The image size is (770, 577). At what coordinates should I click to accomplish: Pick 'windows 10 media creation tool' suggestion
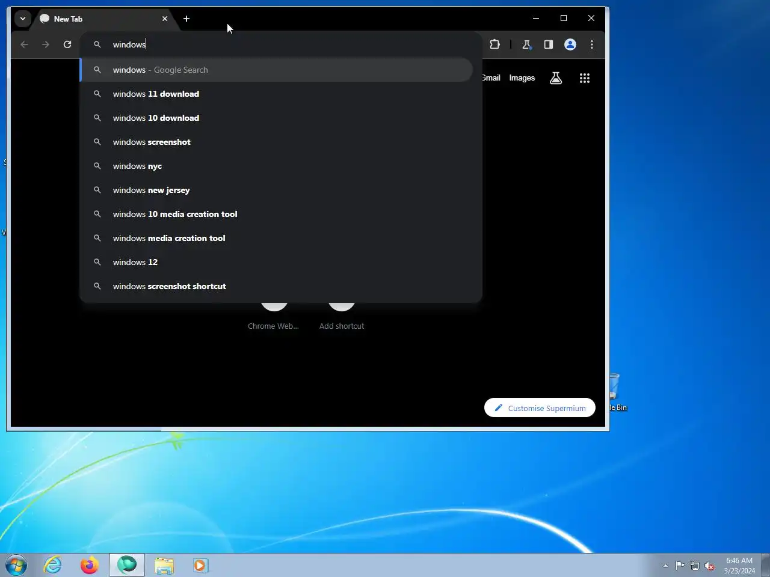277,214
